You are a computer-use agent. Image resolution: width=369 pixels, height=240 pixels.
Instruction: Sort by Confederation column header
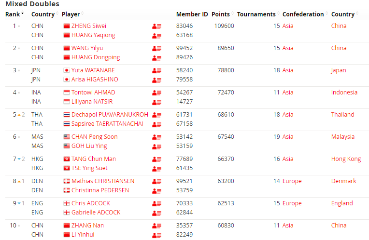click(x=303, y=14)
